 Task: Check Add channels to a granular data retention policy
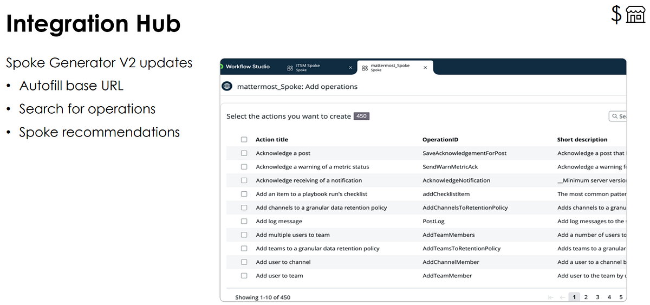244,207
